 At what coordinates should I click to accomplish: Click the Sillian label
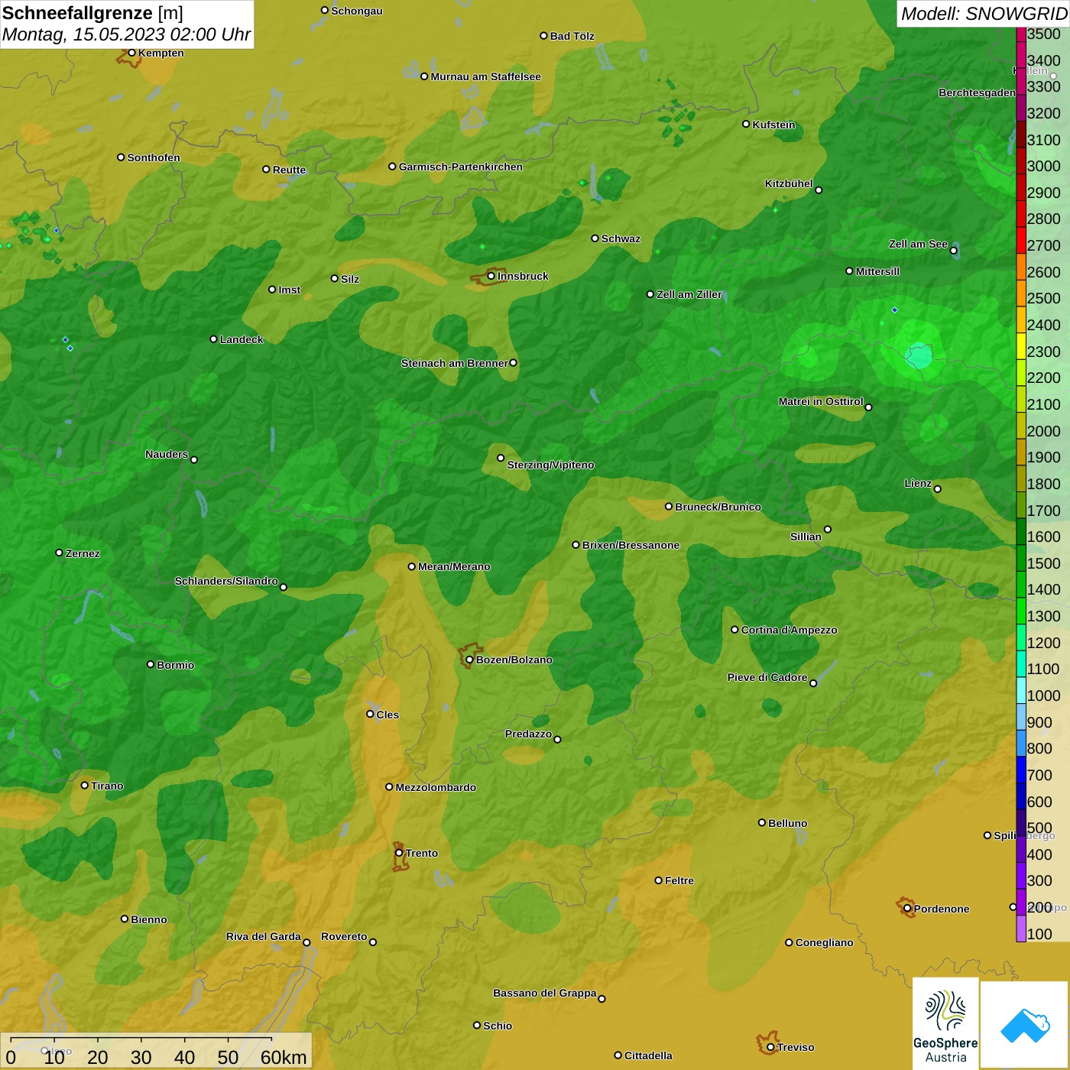[806, 537]
